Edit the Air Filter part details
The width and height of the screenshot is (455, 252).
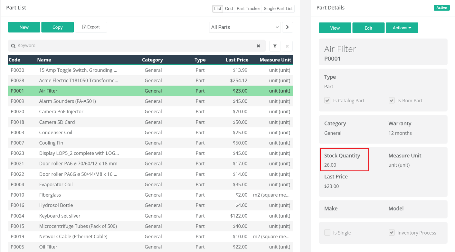click(368, 28)
